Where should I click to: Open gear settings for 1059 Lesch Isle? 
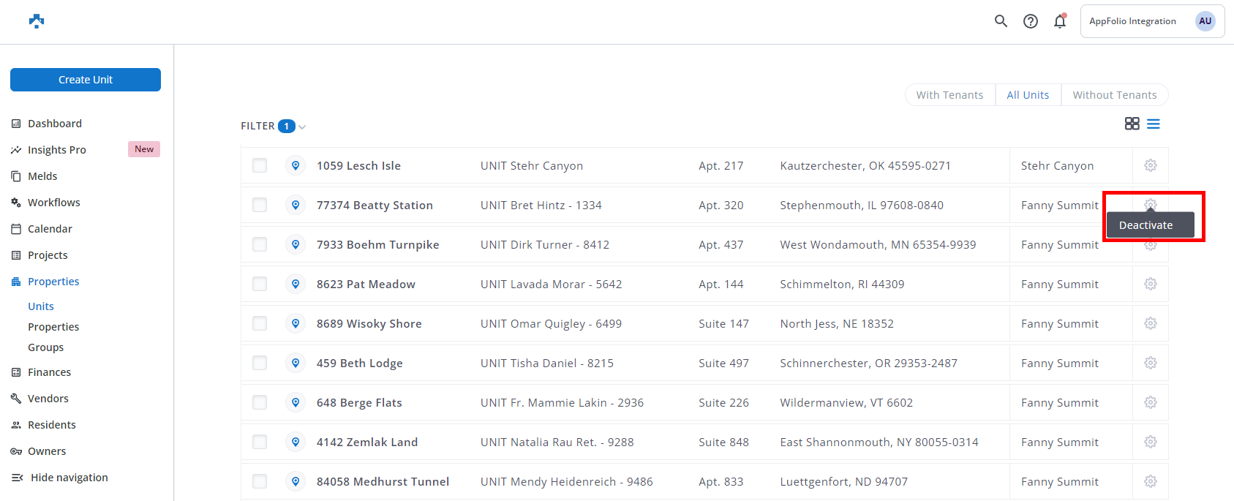pyautogui.click(x=1151, y=165)
